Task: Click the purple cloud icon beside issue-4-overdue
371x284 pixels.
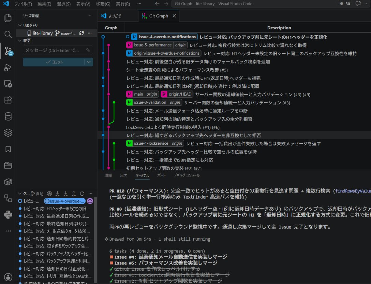Action: coord(90,201)
